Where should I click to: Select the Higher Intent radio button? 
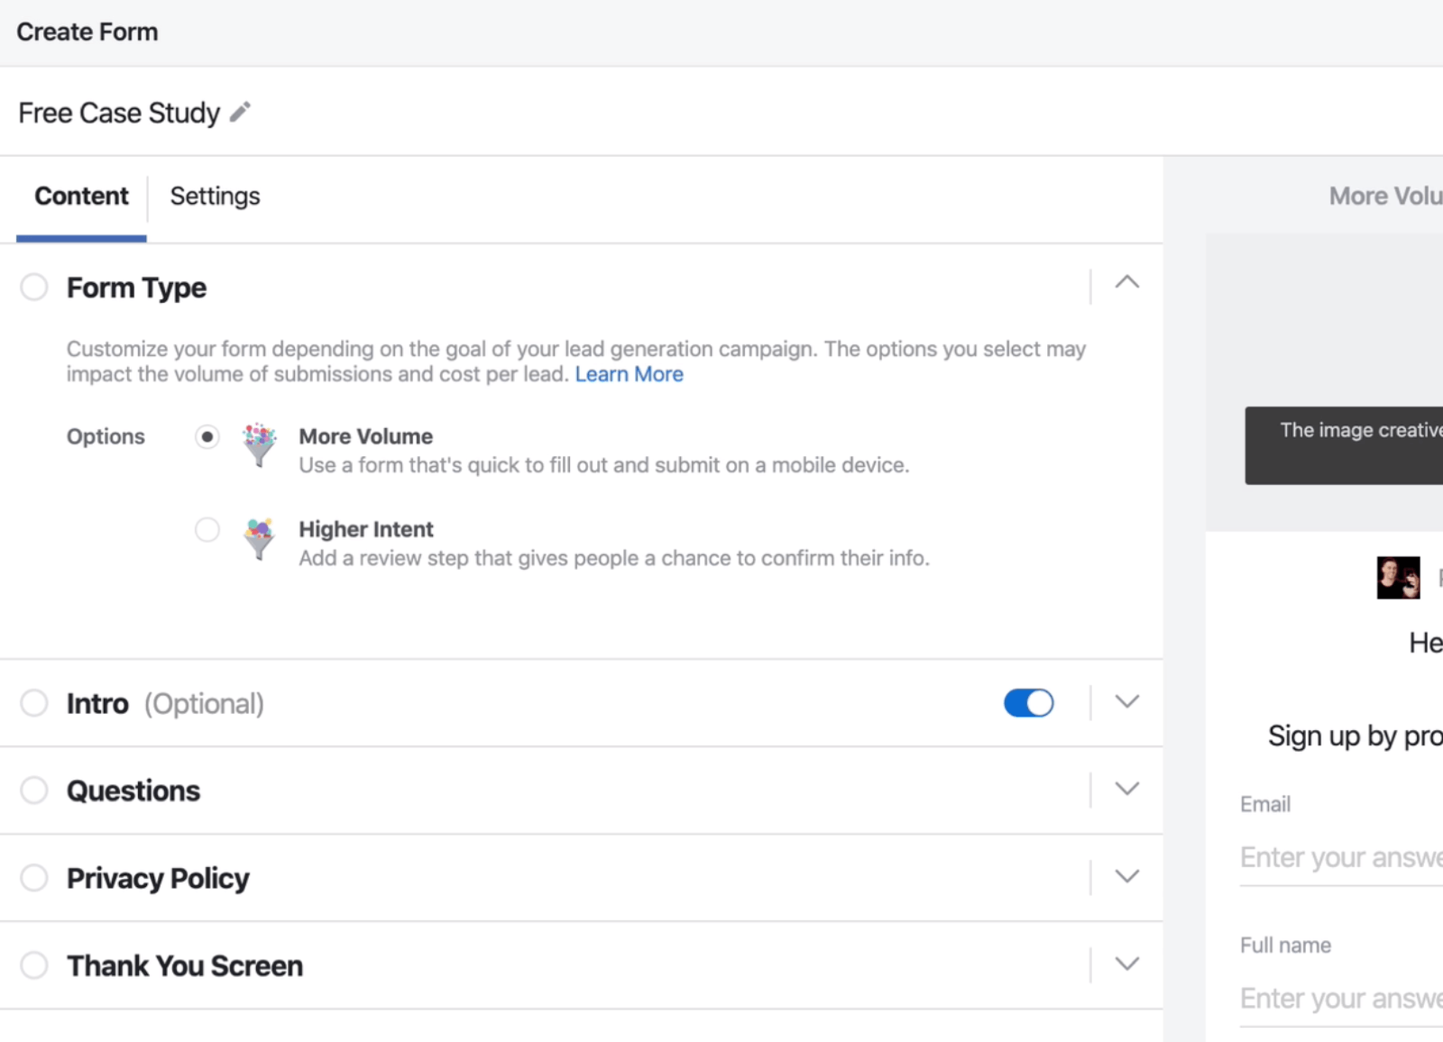click(207, 530)
